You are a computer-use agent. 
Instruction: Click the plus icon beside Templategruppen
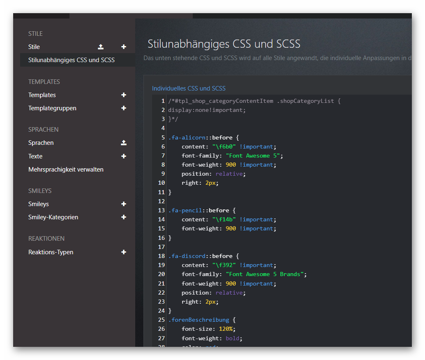(124, 108)
